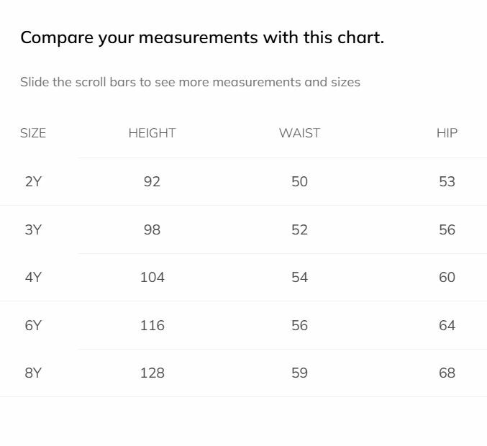This screenshot has height=446, width=487.
Task: Select the 2Y size row label
Action: [x=33, y=181]
